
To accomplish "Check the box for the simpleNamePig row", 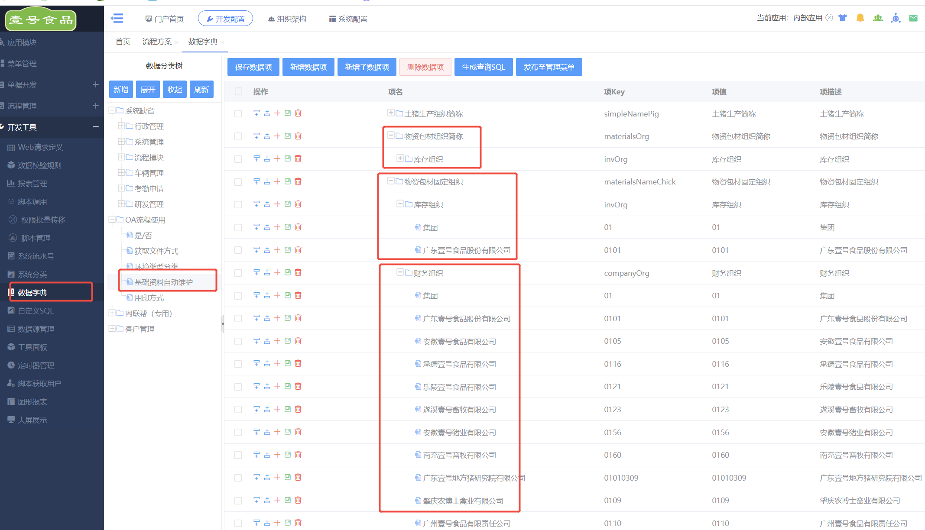I will pyautogui.click(x=238, y=113).
